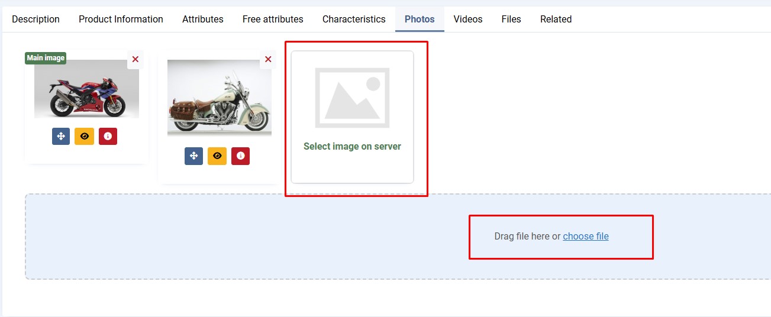Click the move icon under the sport bike photo
The image size is (771, 317).
[x=61, y=136]
